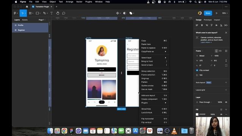
Task: Toggle layer visibility eye in Layer section
Action: pyautogui.click(x=226, y=102)
